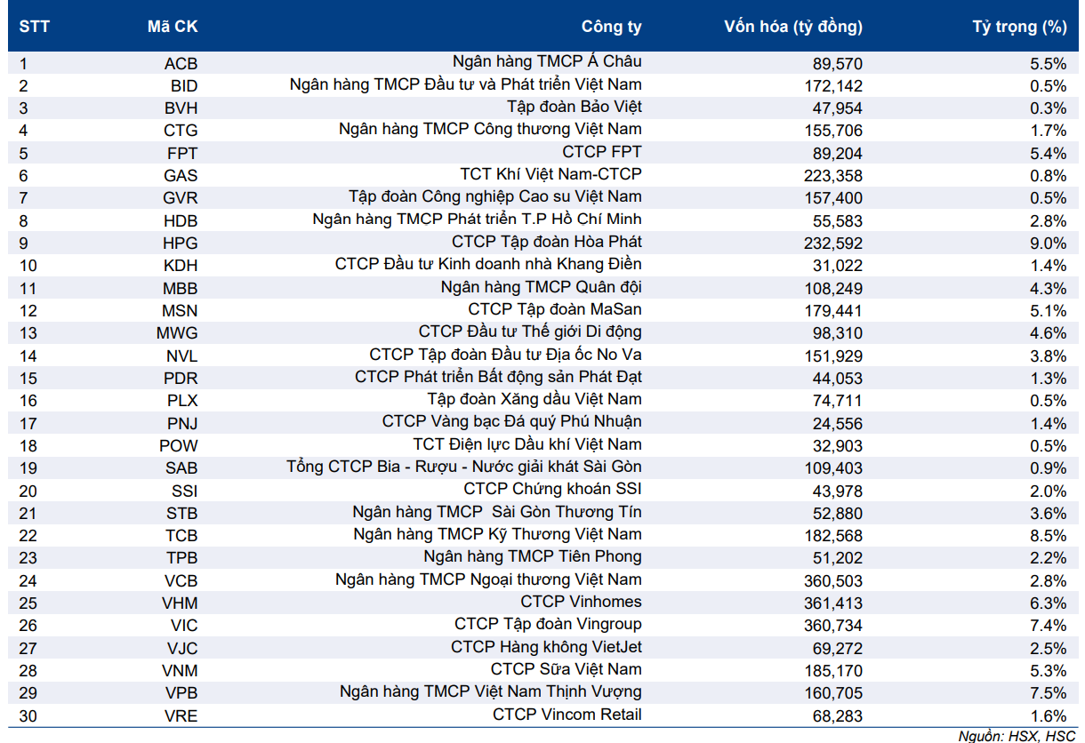Click the "STT" column header

[x=34, y=27]
